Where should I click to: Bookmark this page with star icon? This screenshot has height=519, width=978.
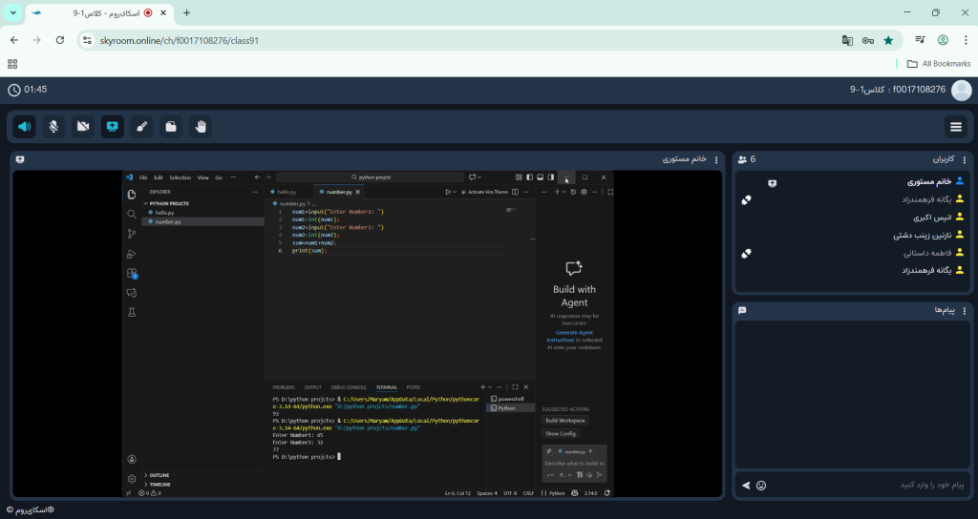click(x=888, y=40)
